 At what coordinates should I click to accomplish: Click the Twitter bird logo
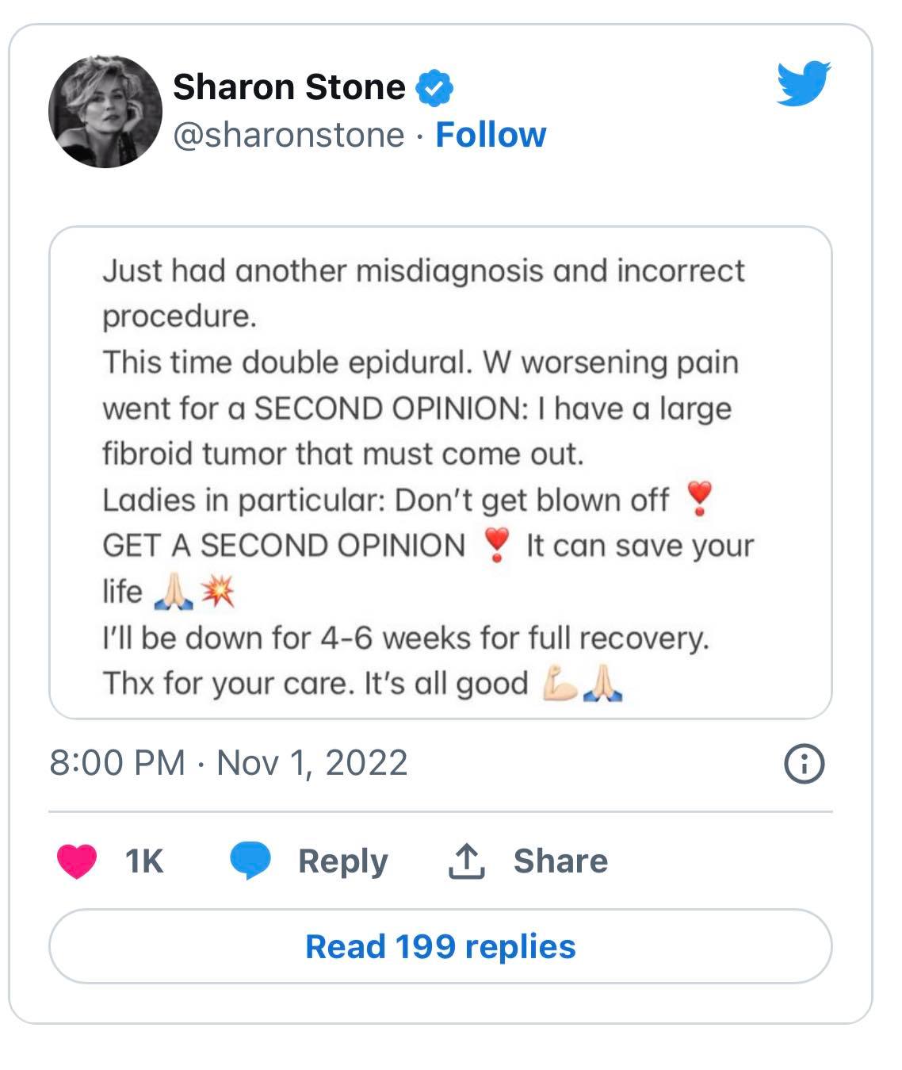[x=803, y=82]
